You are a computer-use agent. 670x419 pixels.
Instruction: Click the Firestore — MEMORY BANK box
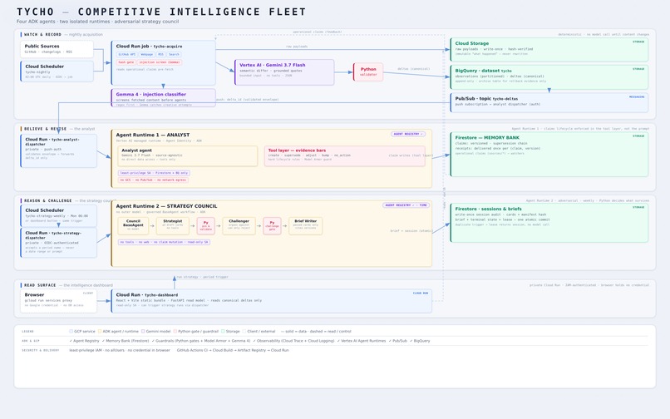pos(549,155)
